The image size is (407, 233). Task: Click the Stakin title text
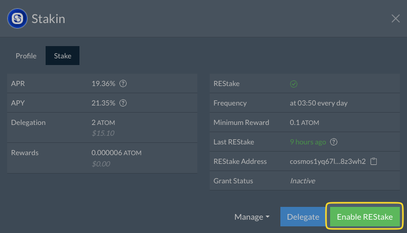point(48,19)
